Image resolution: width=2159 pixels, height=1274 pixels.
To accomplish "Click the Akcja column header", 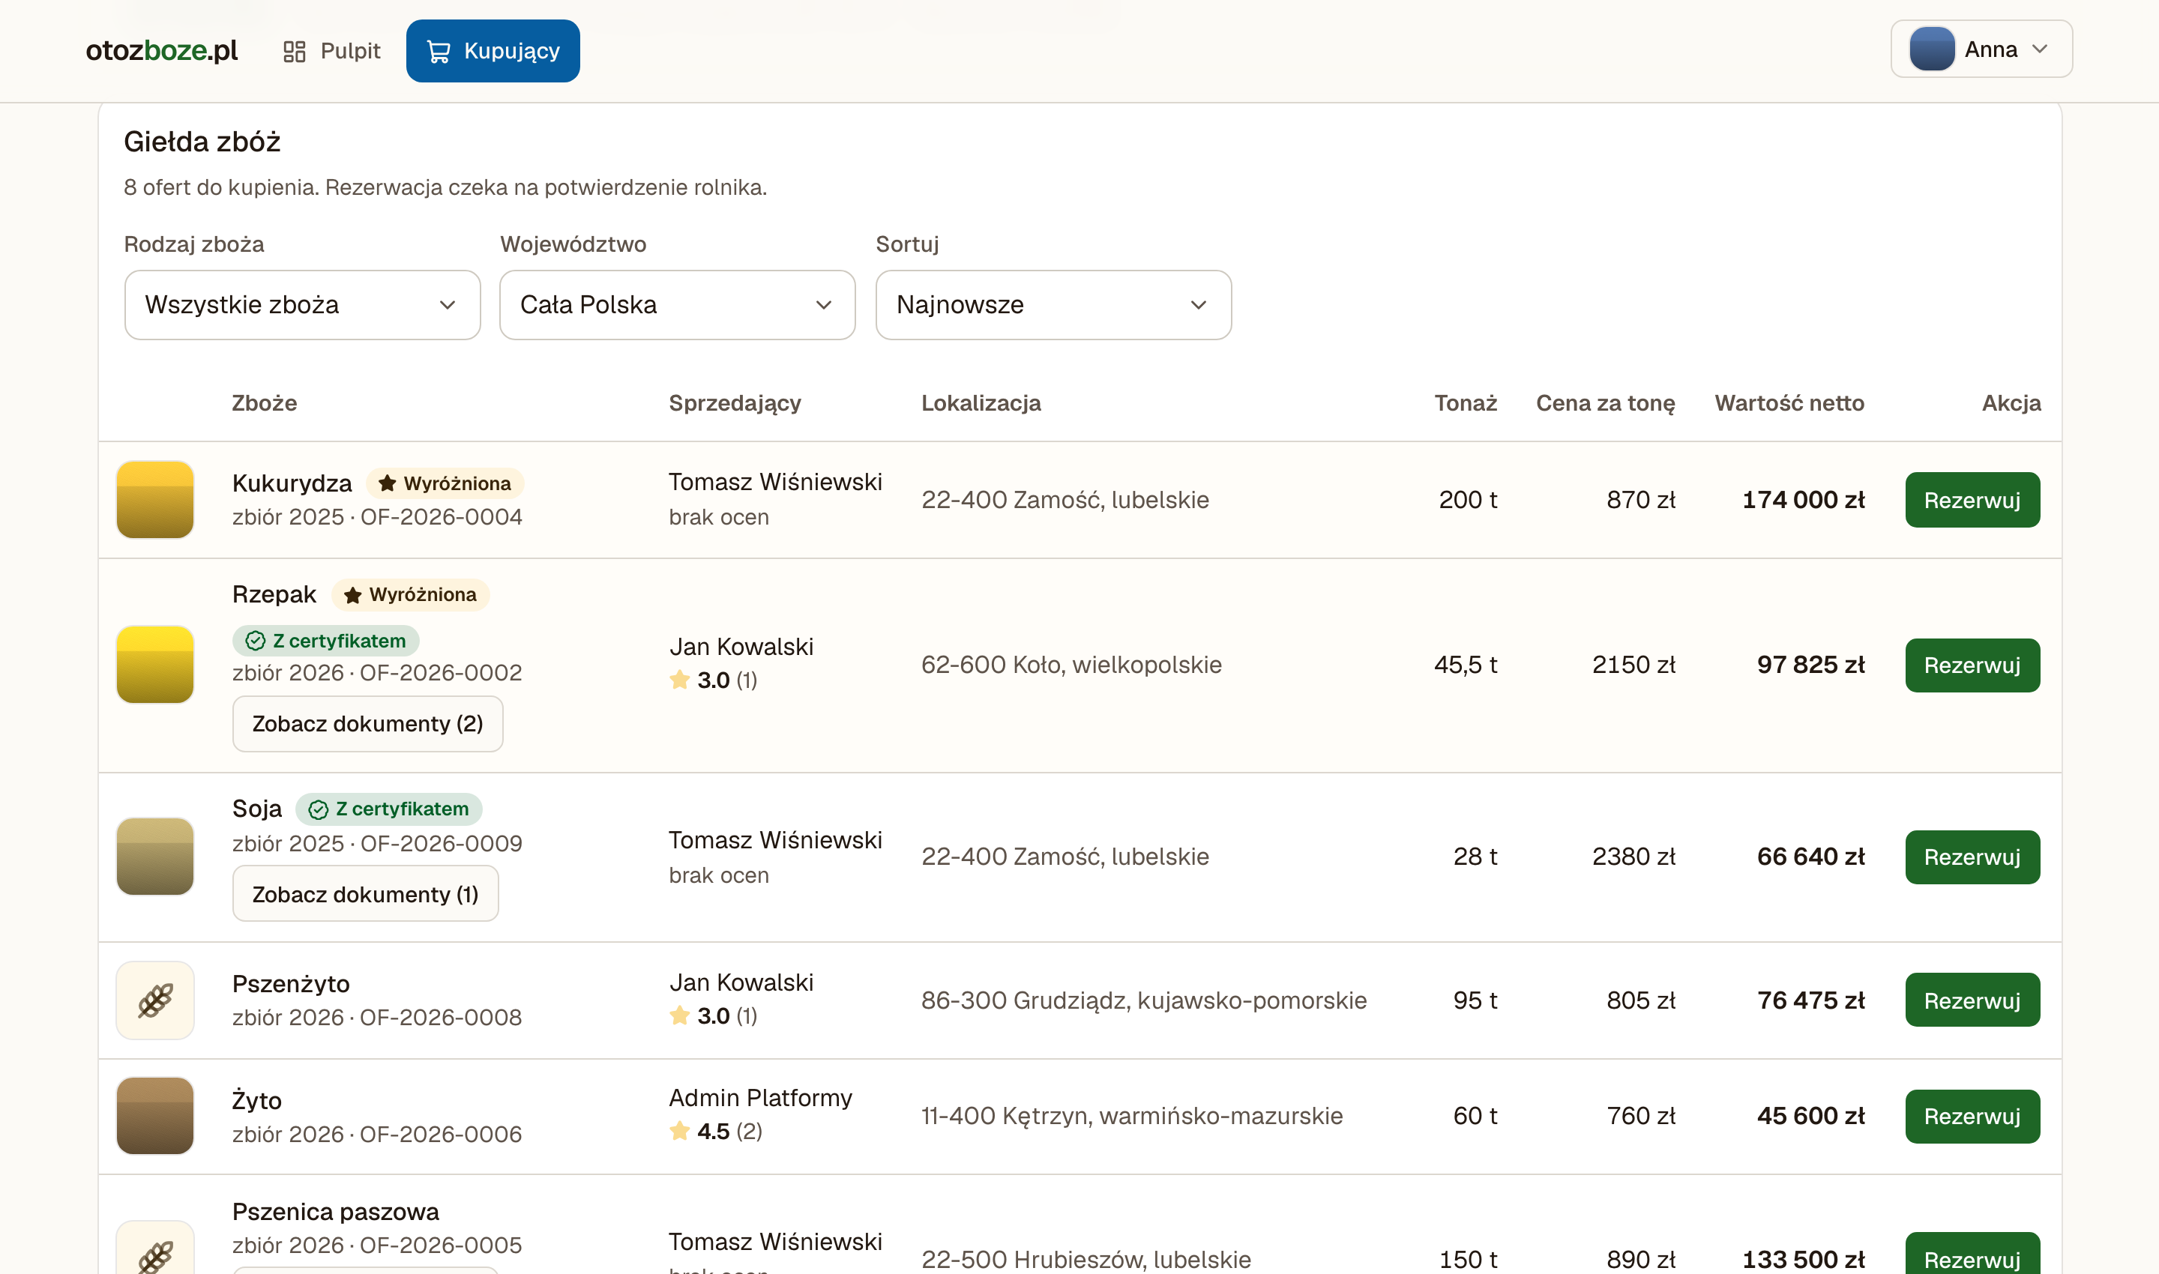I will tap(2011, 403).
